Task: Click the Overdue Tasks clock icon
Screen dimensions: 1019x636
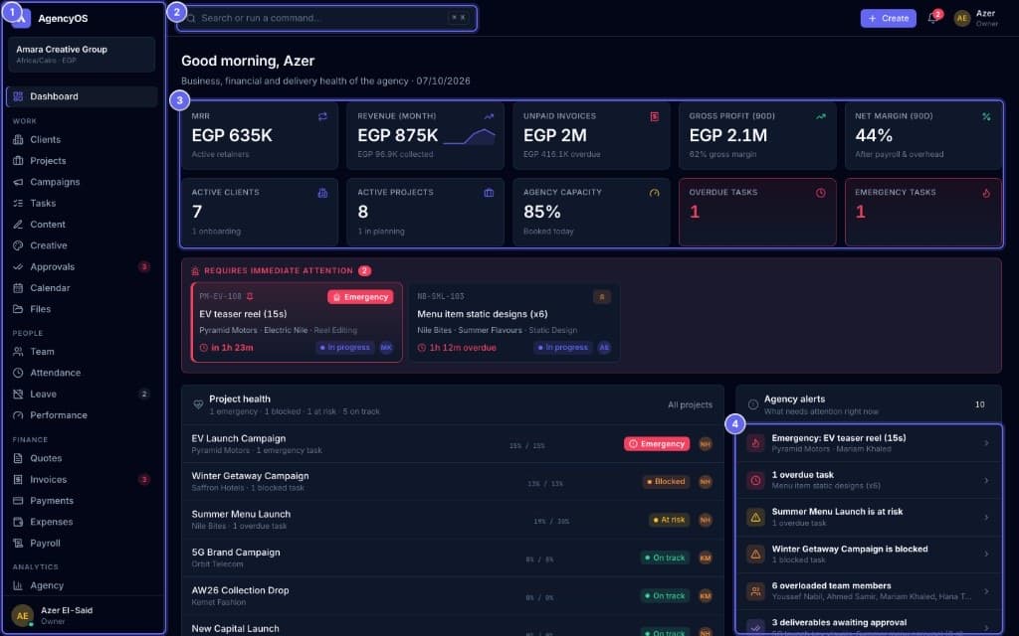Action: 821,193
